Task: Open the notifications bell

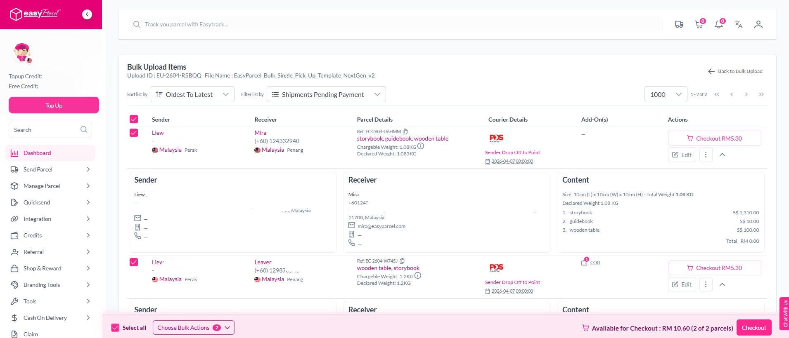Action: point(719,25)
